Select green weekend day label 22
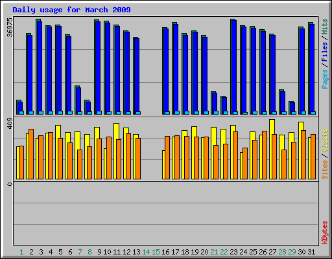Viewport: 332px width, 259px height. coord(224,252)
